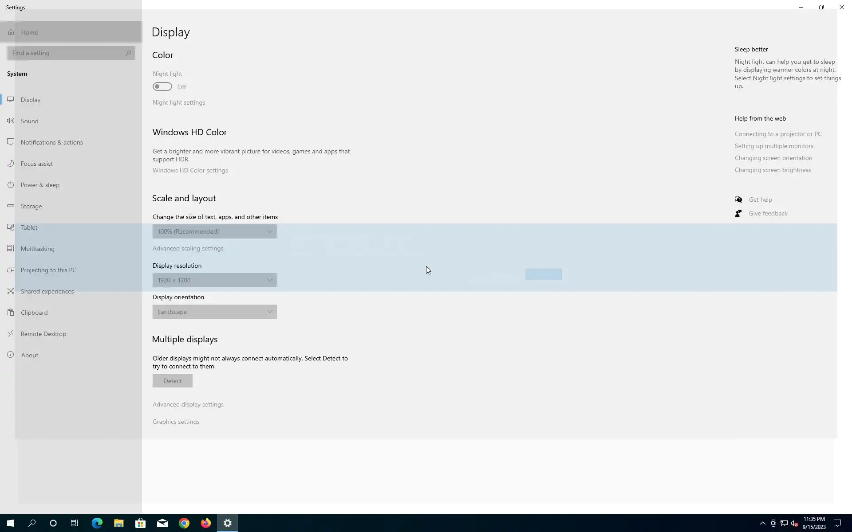The width and height of the screenshot is (852, 532).
Task: Expand the text size scaling dropdown
Action: [214, 231]
